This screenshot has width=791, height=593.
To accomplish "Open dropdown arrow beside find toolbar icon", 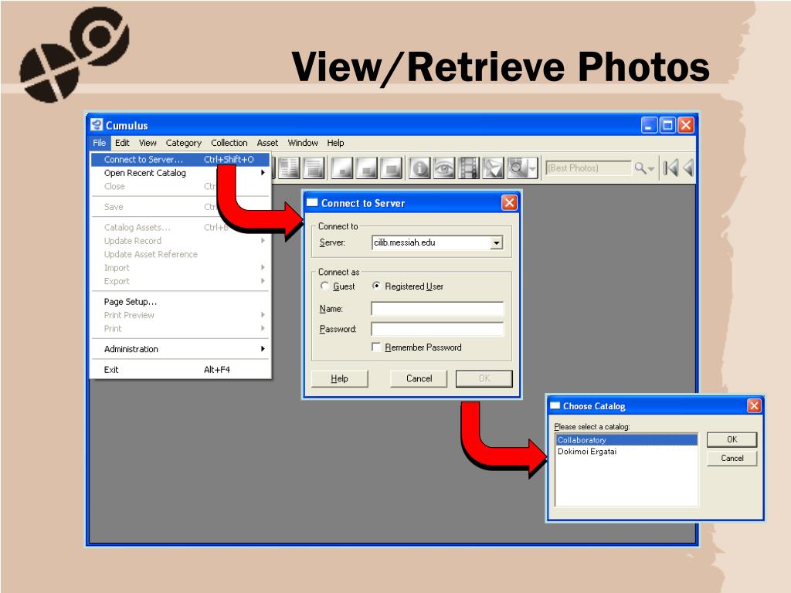I will pos(533,168).
